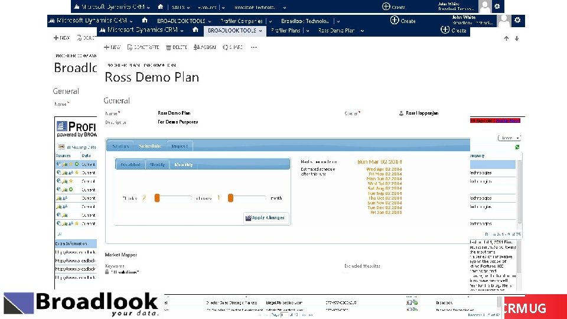Click the home icon in the rearmost Accounts window
Image resolution: width=567 pixels, height=319 pixels.
tap(160, 6)
